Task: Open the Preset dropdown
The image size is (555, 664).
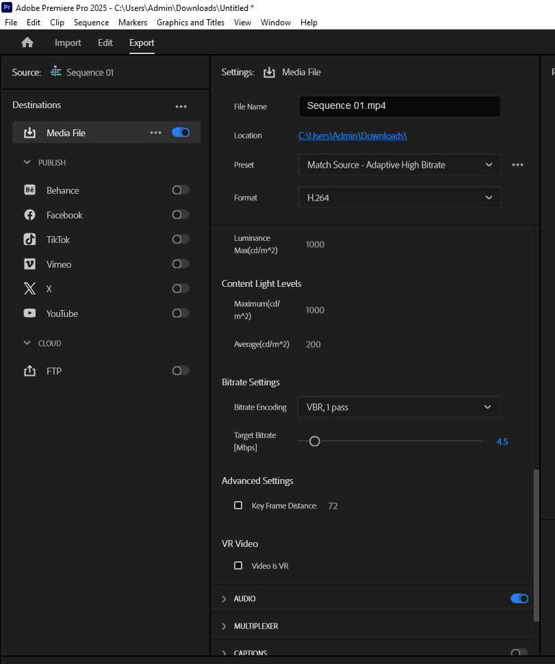Action: click(400, 165)
